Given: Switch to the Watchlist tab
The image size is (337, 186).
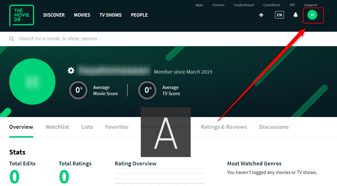Looking at the screenshot, I should click(57, 127).
